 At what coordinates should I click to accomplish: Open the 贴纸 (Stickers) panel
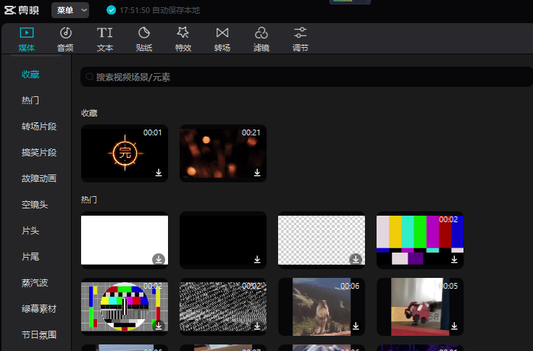click(x=144, y=38)
